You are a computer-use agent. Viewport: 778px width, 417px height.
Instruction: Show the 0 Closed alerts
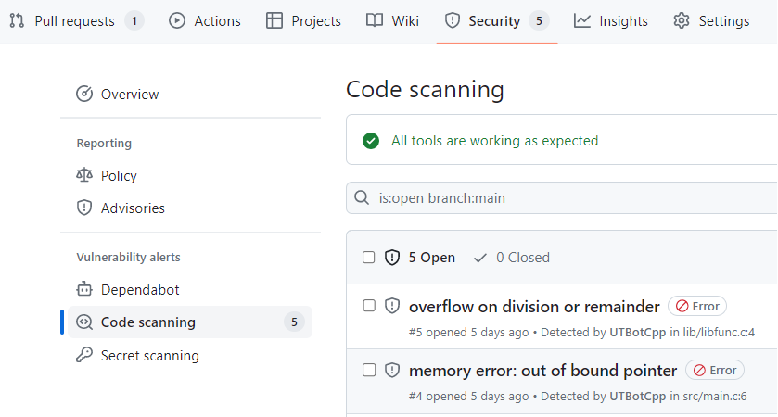(512, 258)
